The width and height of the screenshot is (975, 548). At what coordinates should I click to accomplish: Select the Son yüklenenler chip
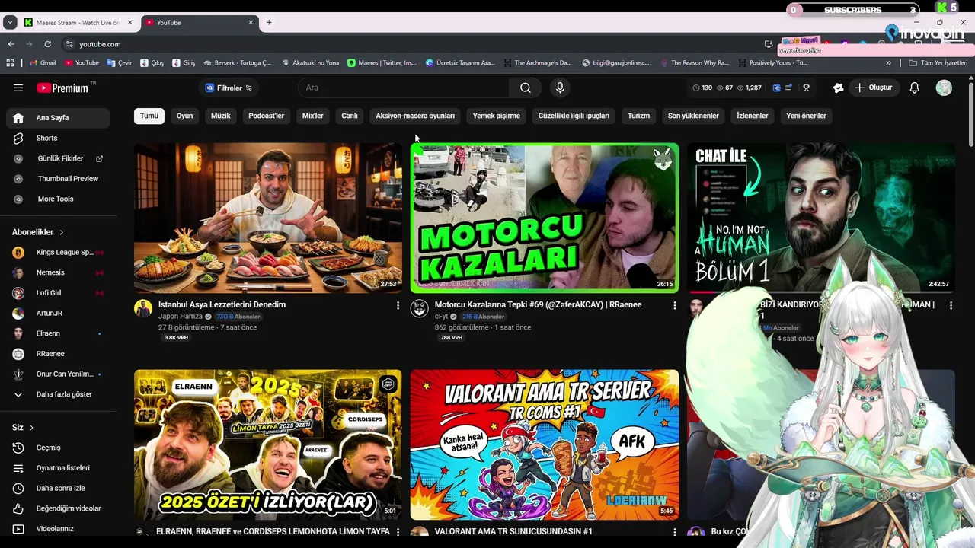693,116
